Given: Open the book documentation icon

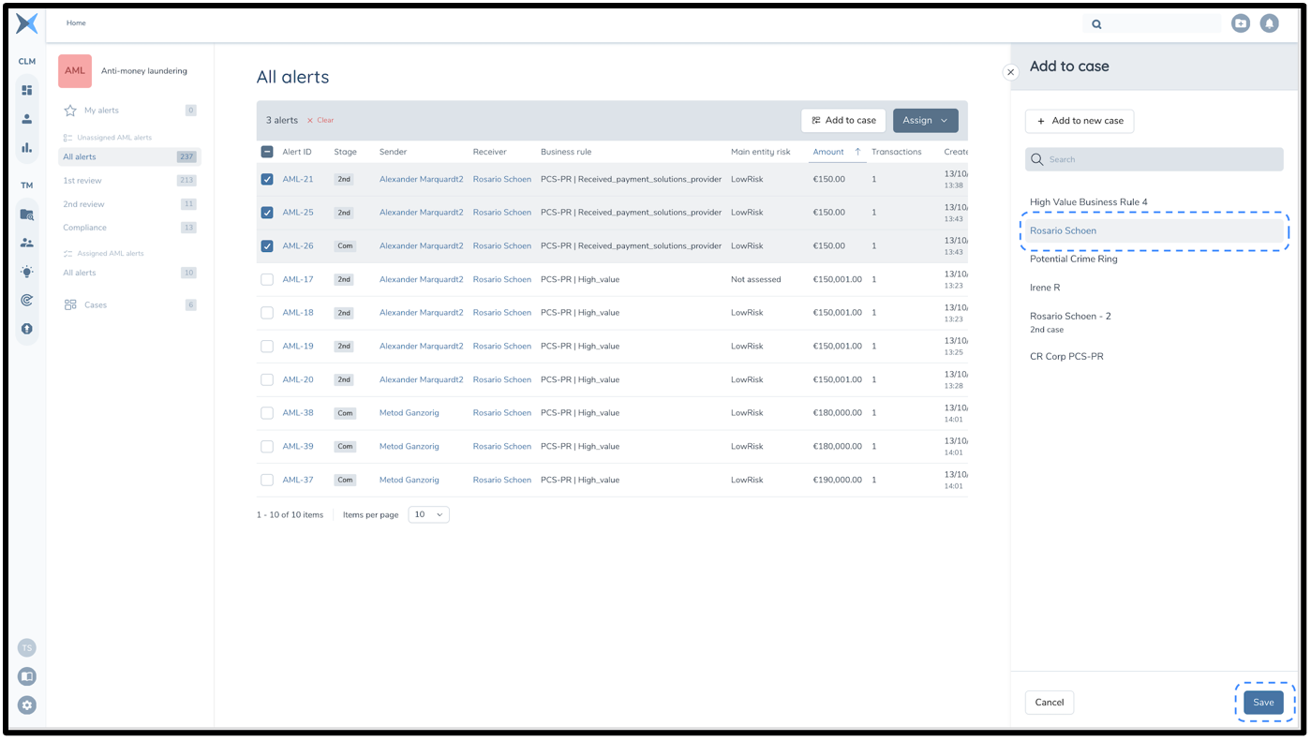Looking at the screenshot, I should pos(27,676).
